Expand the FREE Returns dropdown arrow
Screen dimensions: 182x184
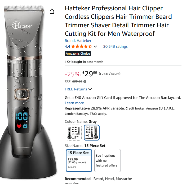point(90,89)
